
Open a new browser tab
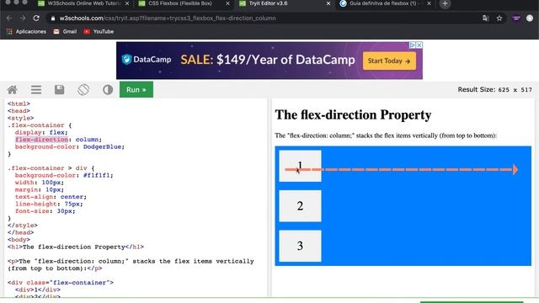445,3
